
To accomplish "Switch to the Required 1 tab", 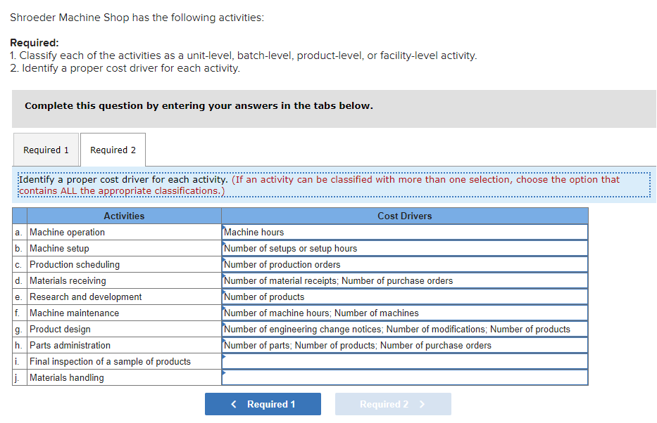I will pyautogui.click(x=46, y=149).
